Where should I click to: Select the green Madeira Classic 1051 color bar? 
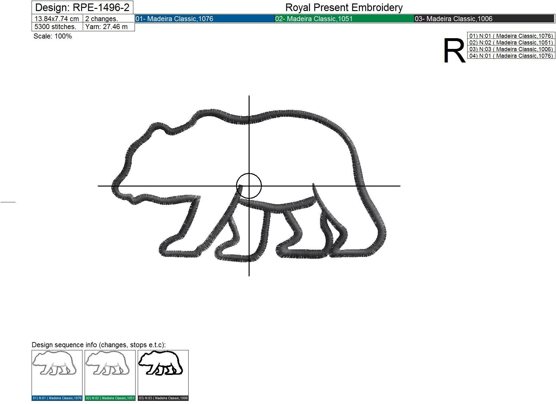coord(344,19)
